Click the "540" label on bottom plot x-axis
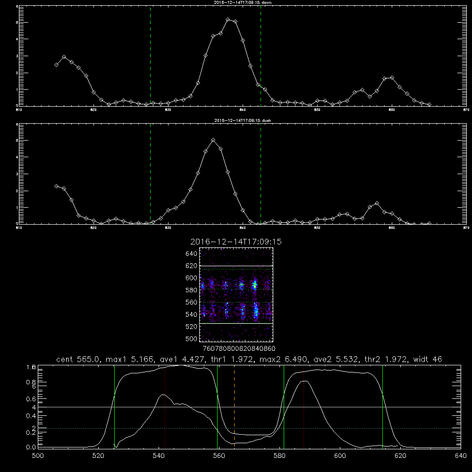The image size is (472, 472). click(159, 456)
